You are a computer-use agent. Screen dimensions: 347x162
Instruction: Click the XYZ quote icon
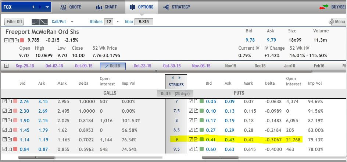63,7
